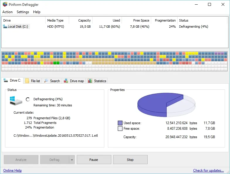230x174 pixels.
Task: Sort by Used column header
Action: pyautogui.click(x=107, y=20)
